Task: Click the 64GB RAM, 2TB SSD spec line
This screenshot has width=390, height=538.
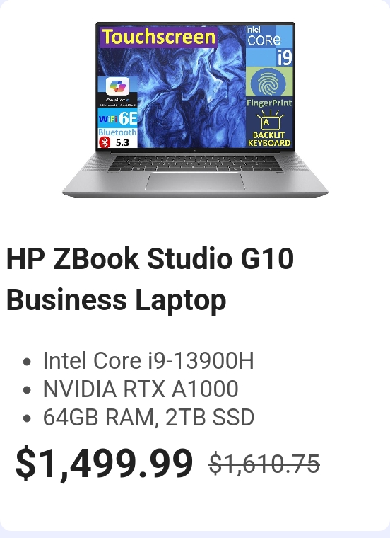Action: pyautogui.click(x=148, y=417)
